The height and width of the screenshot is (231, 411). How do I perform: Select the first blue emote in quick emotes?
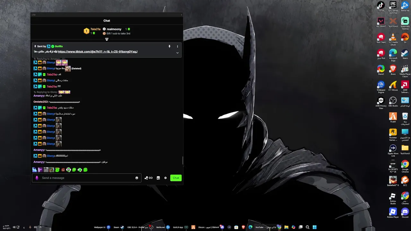pos(35,170)
